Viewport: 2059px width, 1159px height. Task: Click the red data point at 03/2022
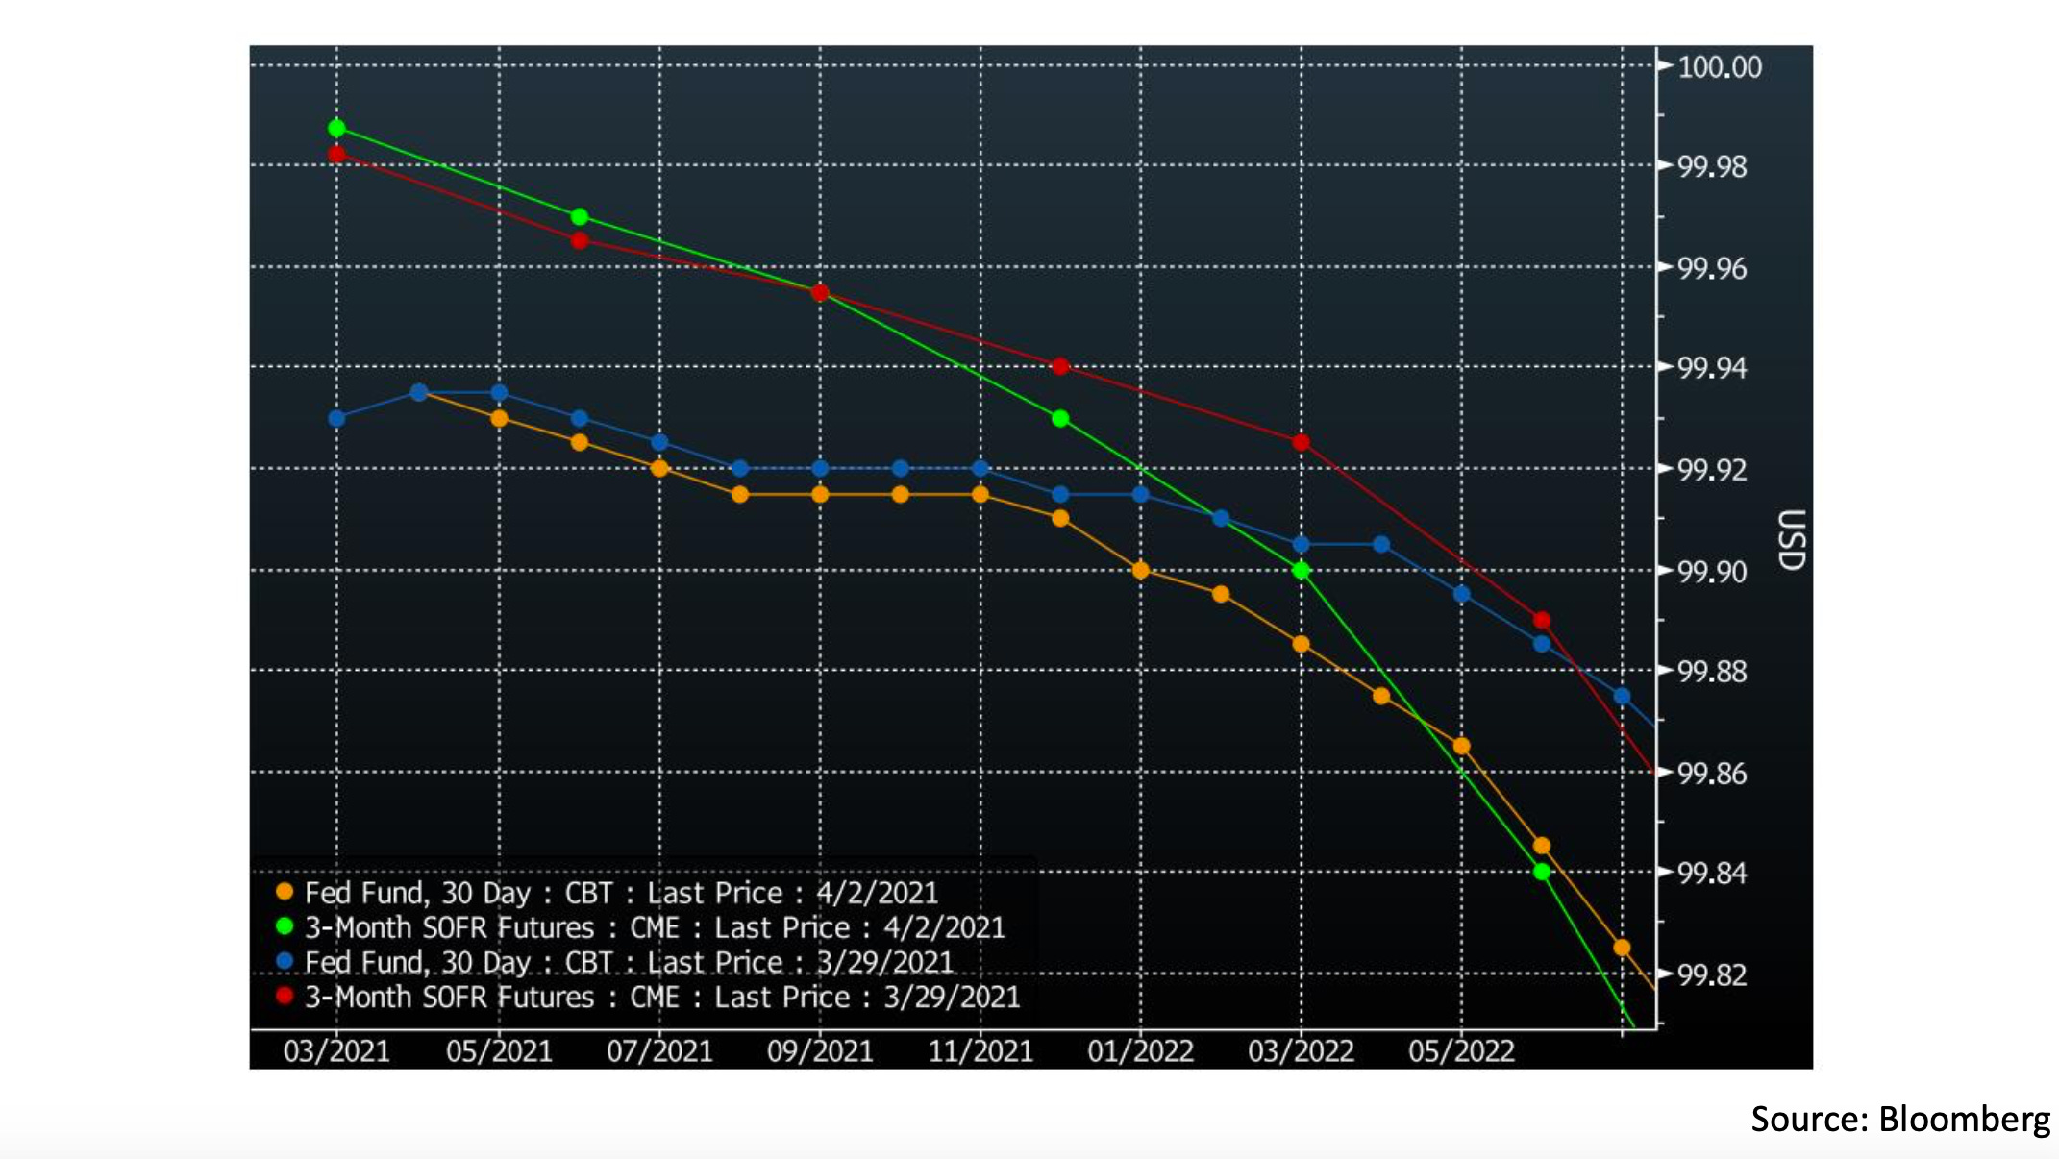pos(1302,442)
